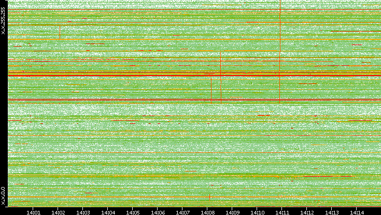The height and width of the screenshot is (215, 381).
Task: Click the 14:02 time axis label
Action: [58, 213]
